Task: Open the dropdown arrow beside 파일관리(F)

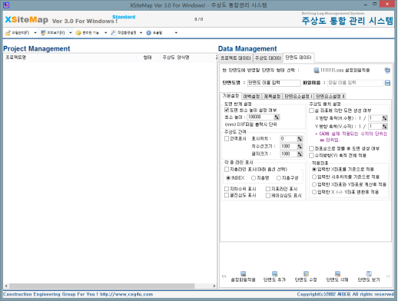Action: pos(35,33)
